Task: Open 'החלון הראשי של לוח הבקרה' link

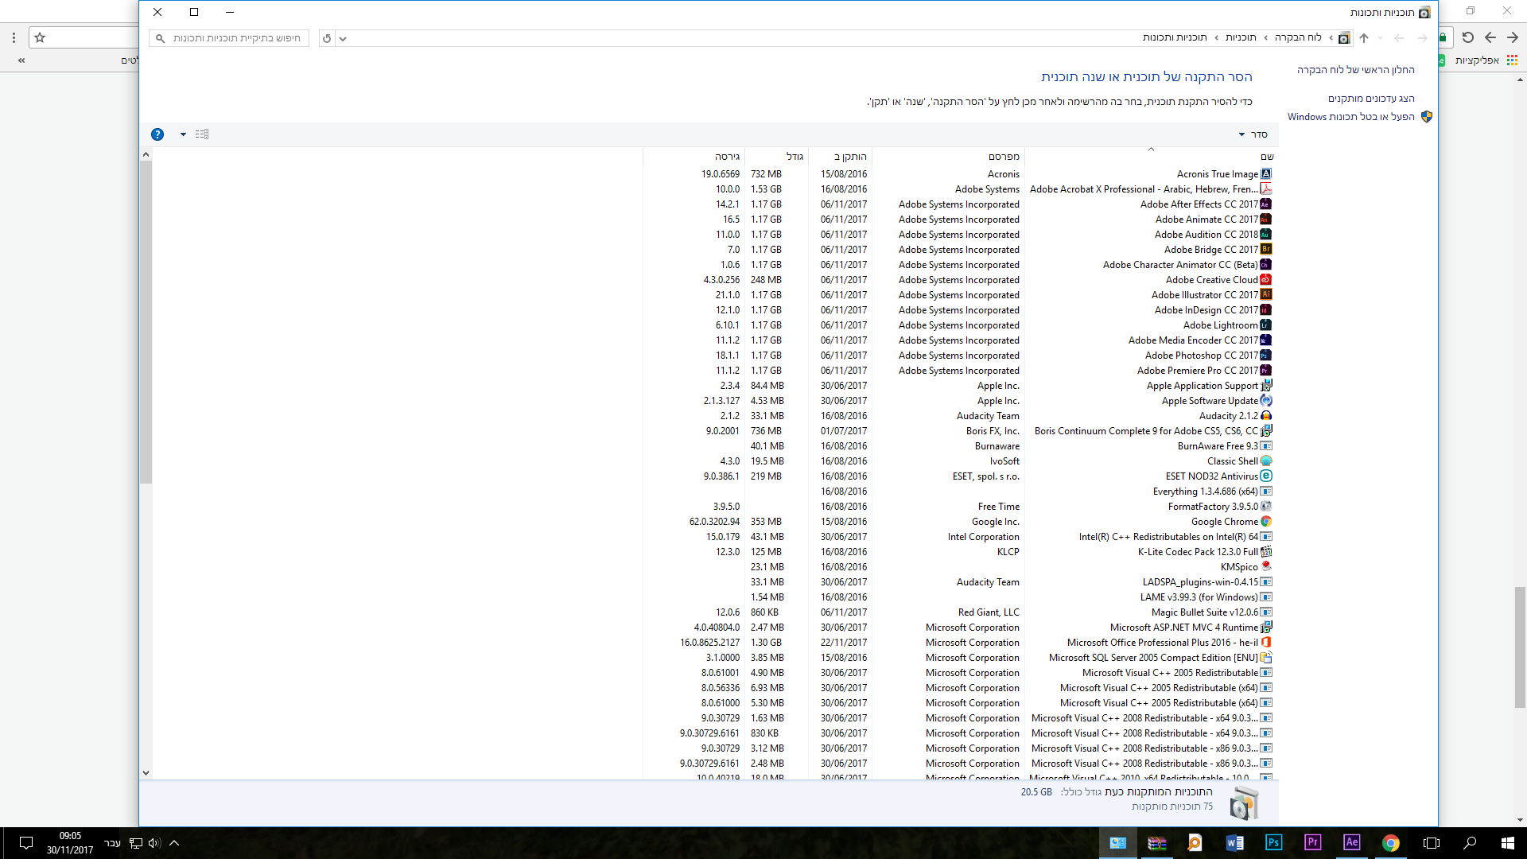Action: click(1356, 70)
